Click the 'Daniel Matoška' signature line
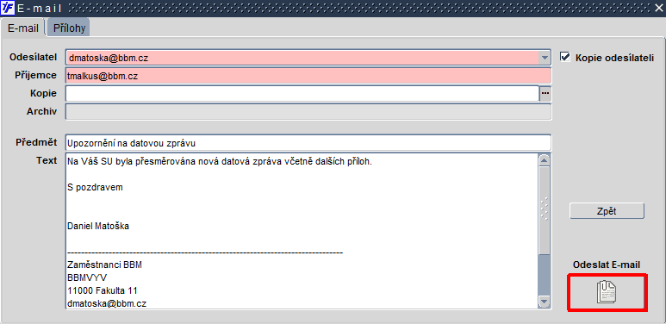This screenshot has width=666, height=324. (x=98, y=227)
